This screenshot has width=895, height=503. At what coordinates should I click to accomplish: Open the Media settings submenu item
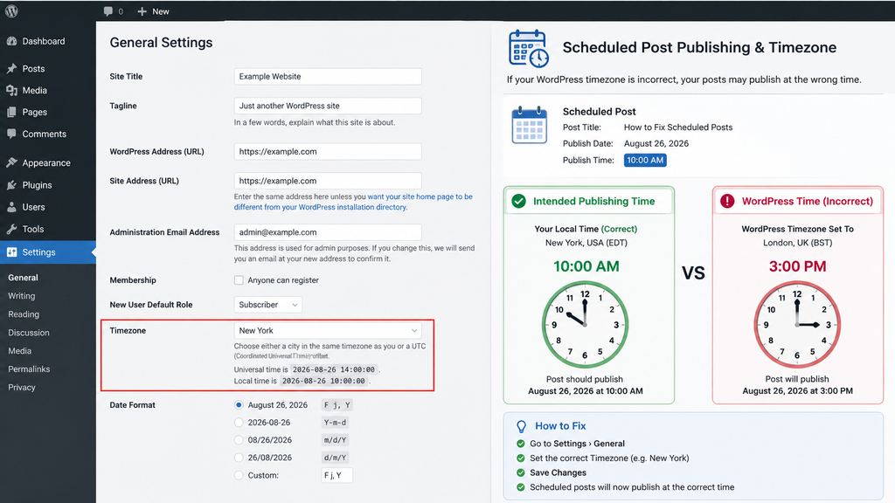(x=19, y=351)
